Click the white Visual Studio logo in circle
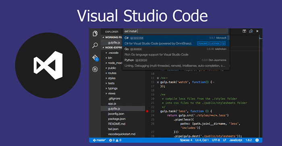This screenshot has width=282, height=146. tap(48, 65)
